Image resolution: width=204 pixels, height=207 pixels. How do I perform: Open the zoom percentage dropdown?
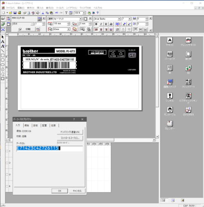tap(84, 13)
